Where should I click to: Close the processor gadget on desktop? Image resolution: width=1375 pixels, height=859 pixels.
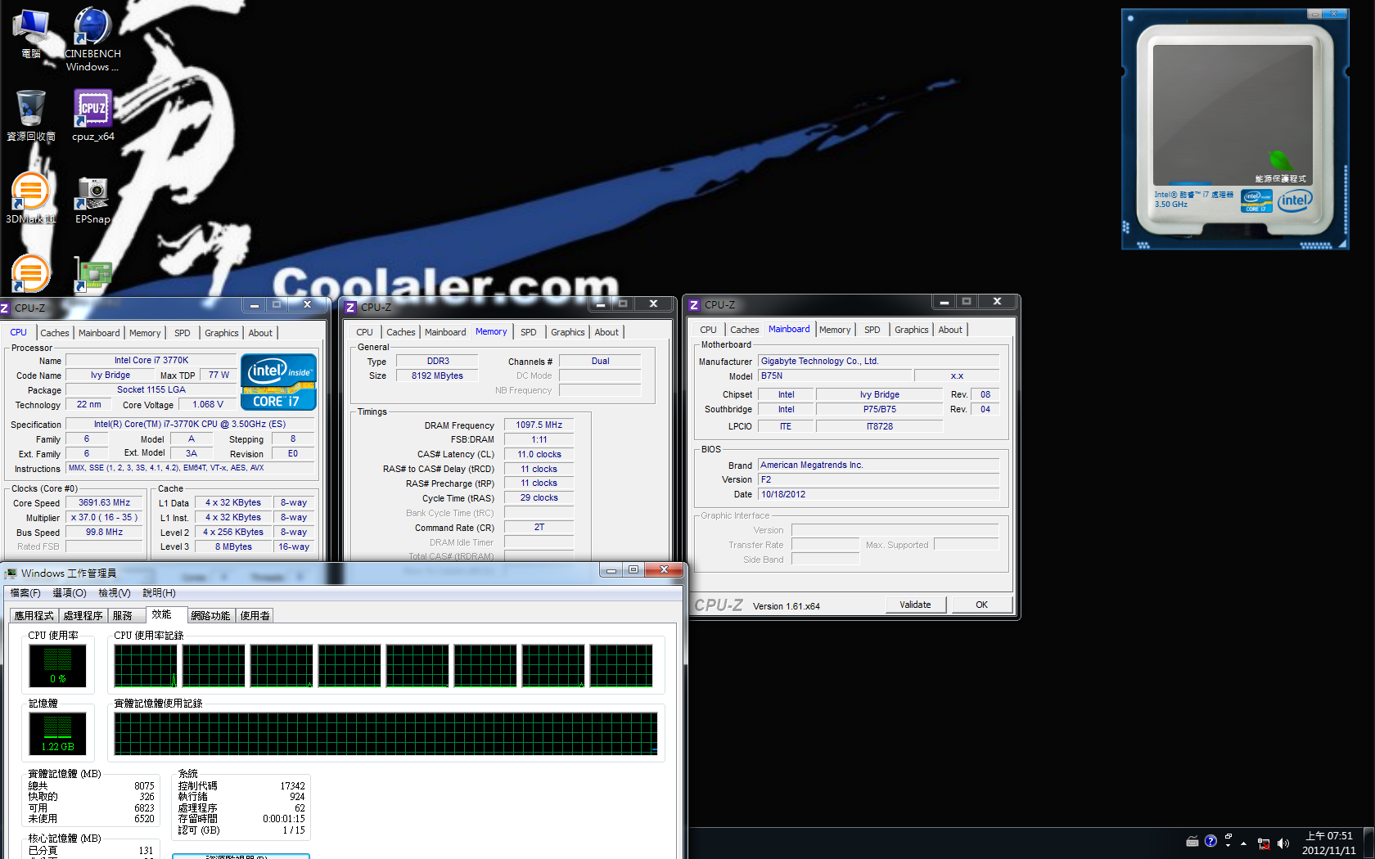pos(1332,14)
